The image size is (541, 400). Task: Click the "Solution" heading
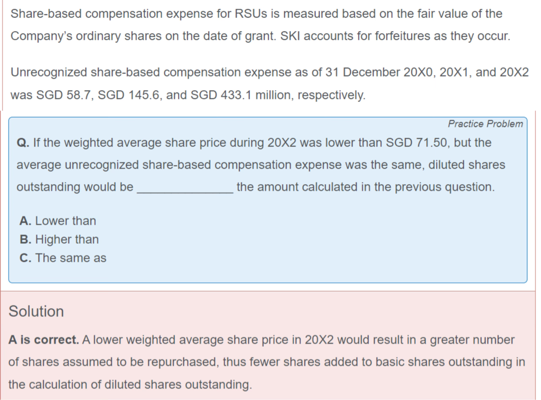coord(36,311)
